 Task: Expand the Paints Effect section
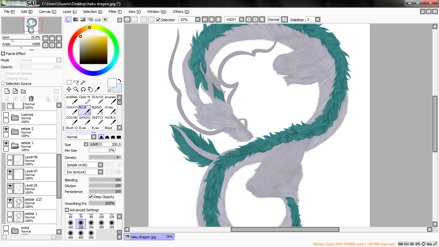[x=3, y=54]
